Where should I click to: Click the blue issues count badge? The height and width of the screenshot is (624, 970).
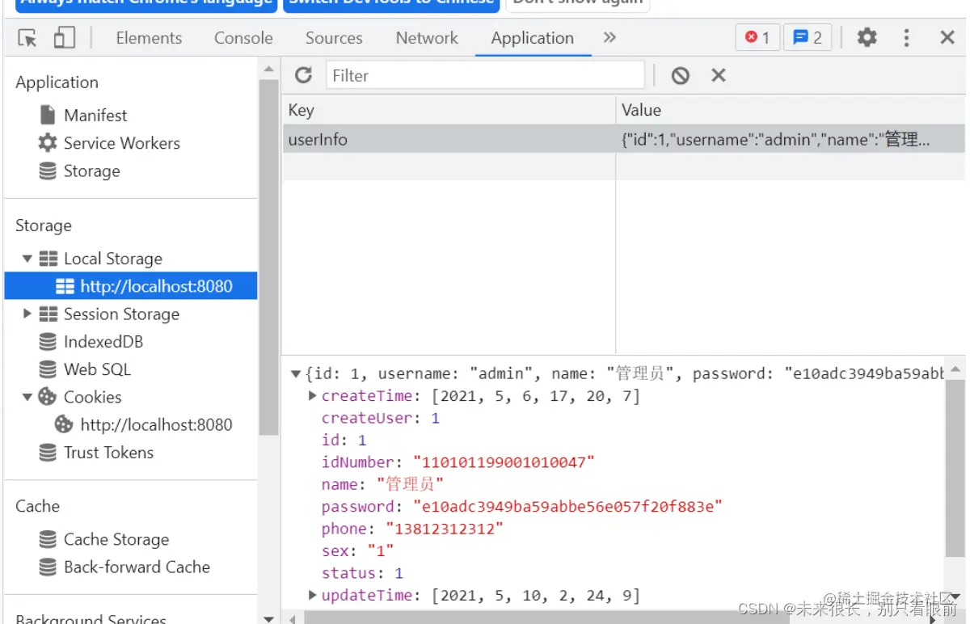(808, 37)
